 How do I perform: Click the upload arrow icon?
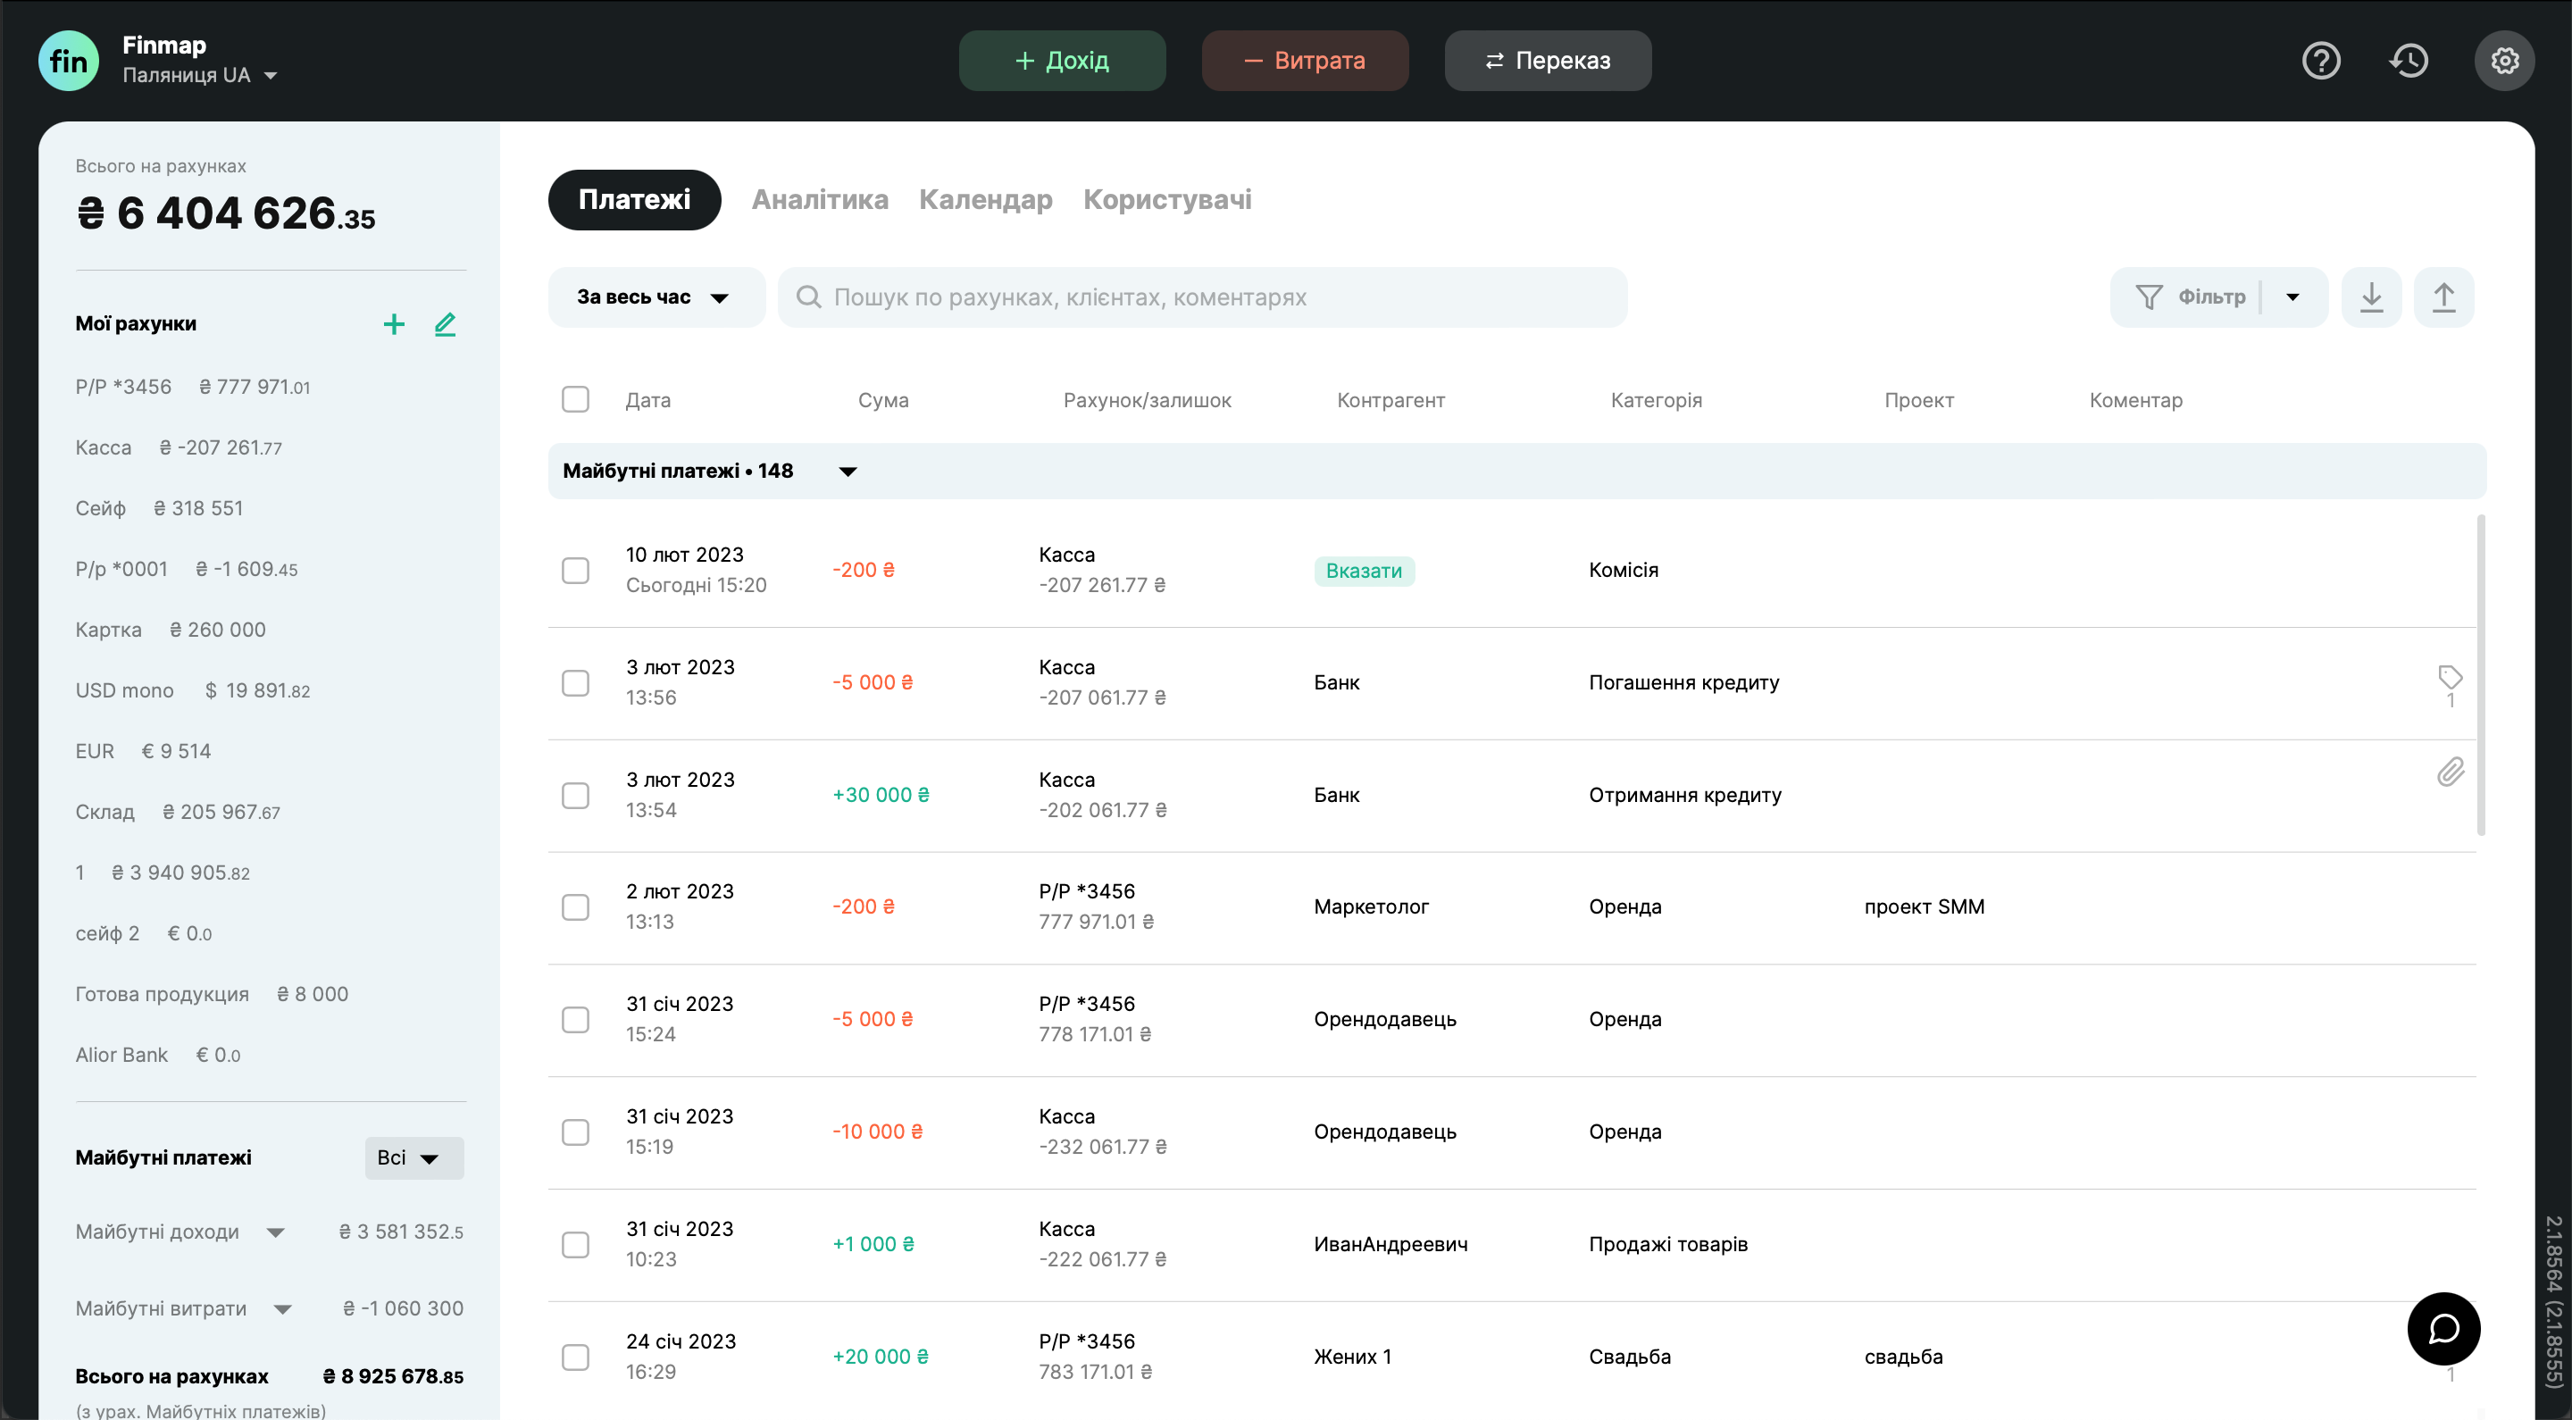2443,297
